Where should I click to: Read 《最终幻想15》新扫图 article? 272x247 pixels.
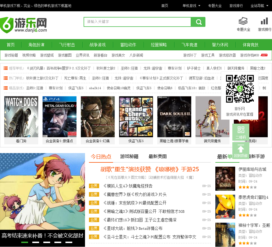coord(140,220)
